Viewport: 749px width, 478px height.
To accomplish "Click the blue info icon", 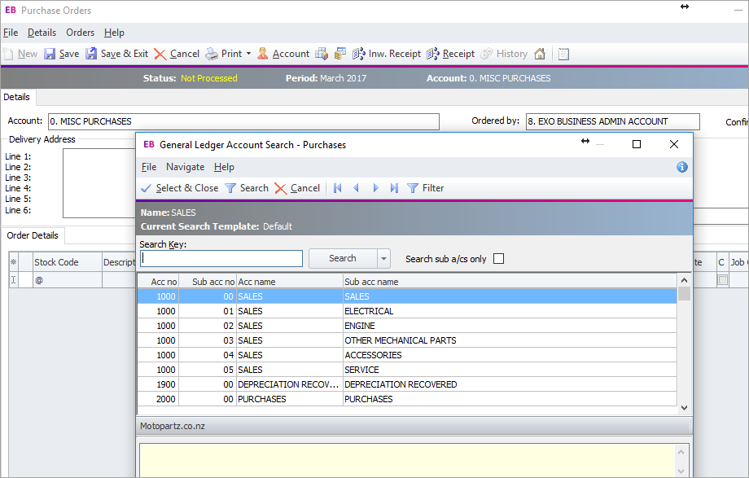I will point(682,167).
